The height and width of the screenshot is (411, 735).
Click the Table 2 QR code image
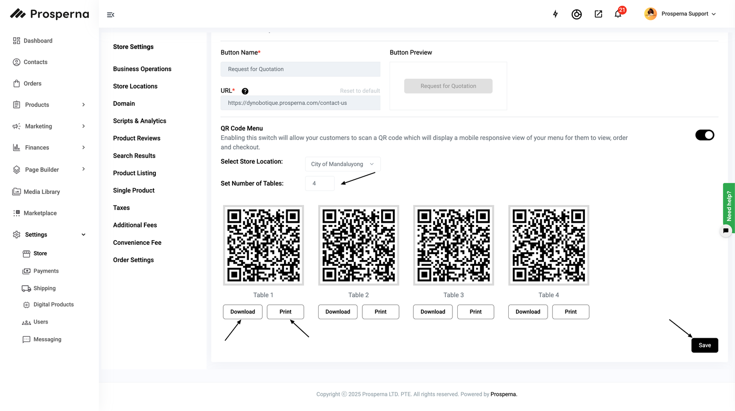[x=359, y=245]
